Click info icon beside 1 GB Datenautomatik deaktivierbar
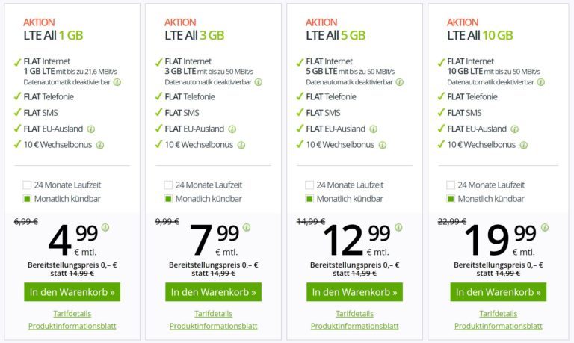574x343 pixels. click(117, 82)
